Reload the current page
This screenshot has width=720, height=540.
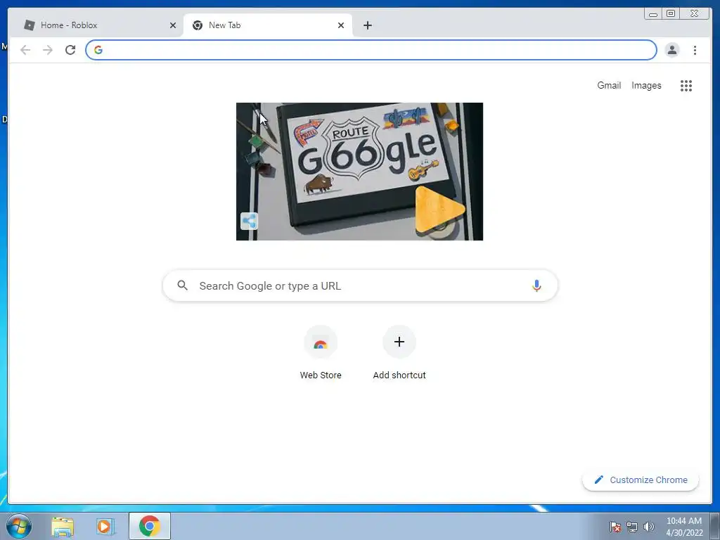70,50
